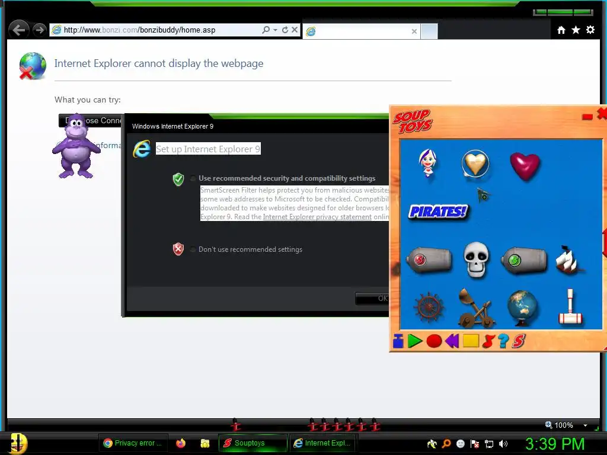607x455 pixels.
Task: Open Action Center flag tray icon
Action: pyautogui.click(x=475, y=444)
